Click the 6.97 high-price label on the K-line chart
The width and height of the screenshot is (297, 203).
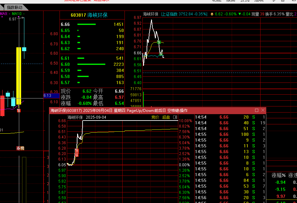point(13,19)
